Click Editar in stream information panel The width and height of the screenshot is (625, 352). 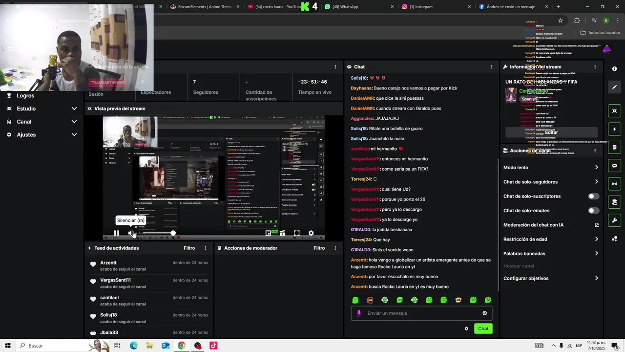(x=551, y=132)
